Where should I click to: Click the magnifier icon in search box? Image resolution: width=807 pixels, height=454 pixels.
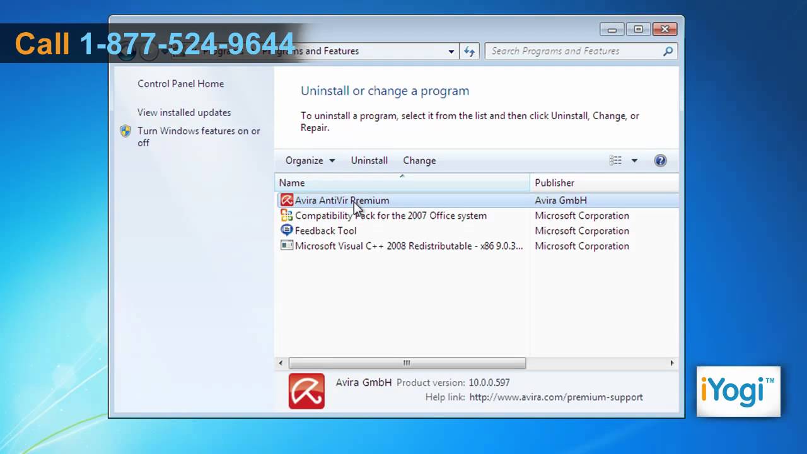(668, 51)
